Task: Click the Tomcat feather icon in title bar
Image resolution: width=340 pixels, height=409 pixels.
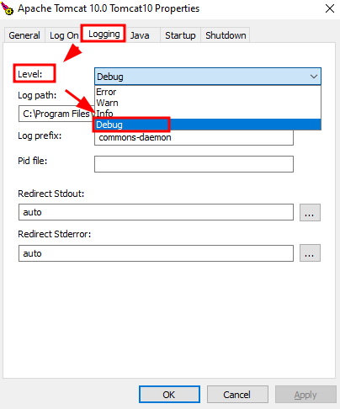Action: (7, 8)
